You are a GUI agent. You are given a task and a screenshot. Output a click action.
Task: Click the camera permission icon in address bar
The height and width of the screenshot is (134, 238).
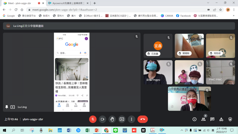tap(209, 10)
